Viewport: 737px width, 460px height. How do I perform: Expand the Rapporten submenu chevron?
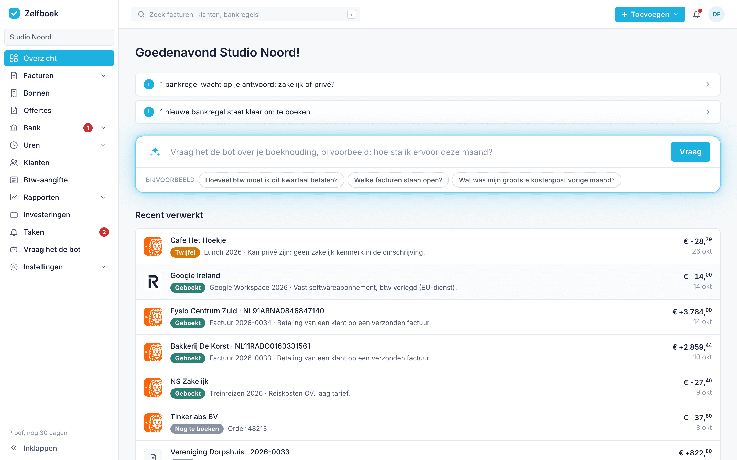(103, 198)
